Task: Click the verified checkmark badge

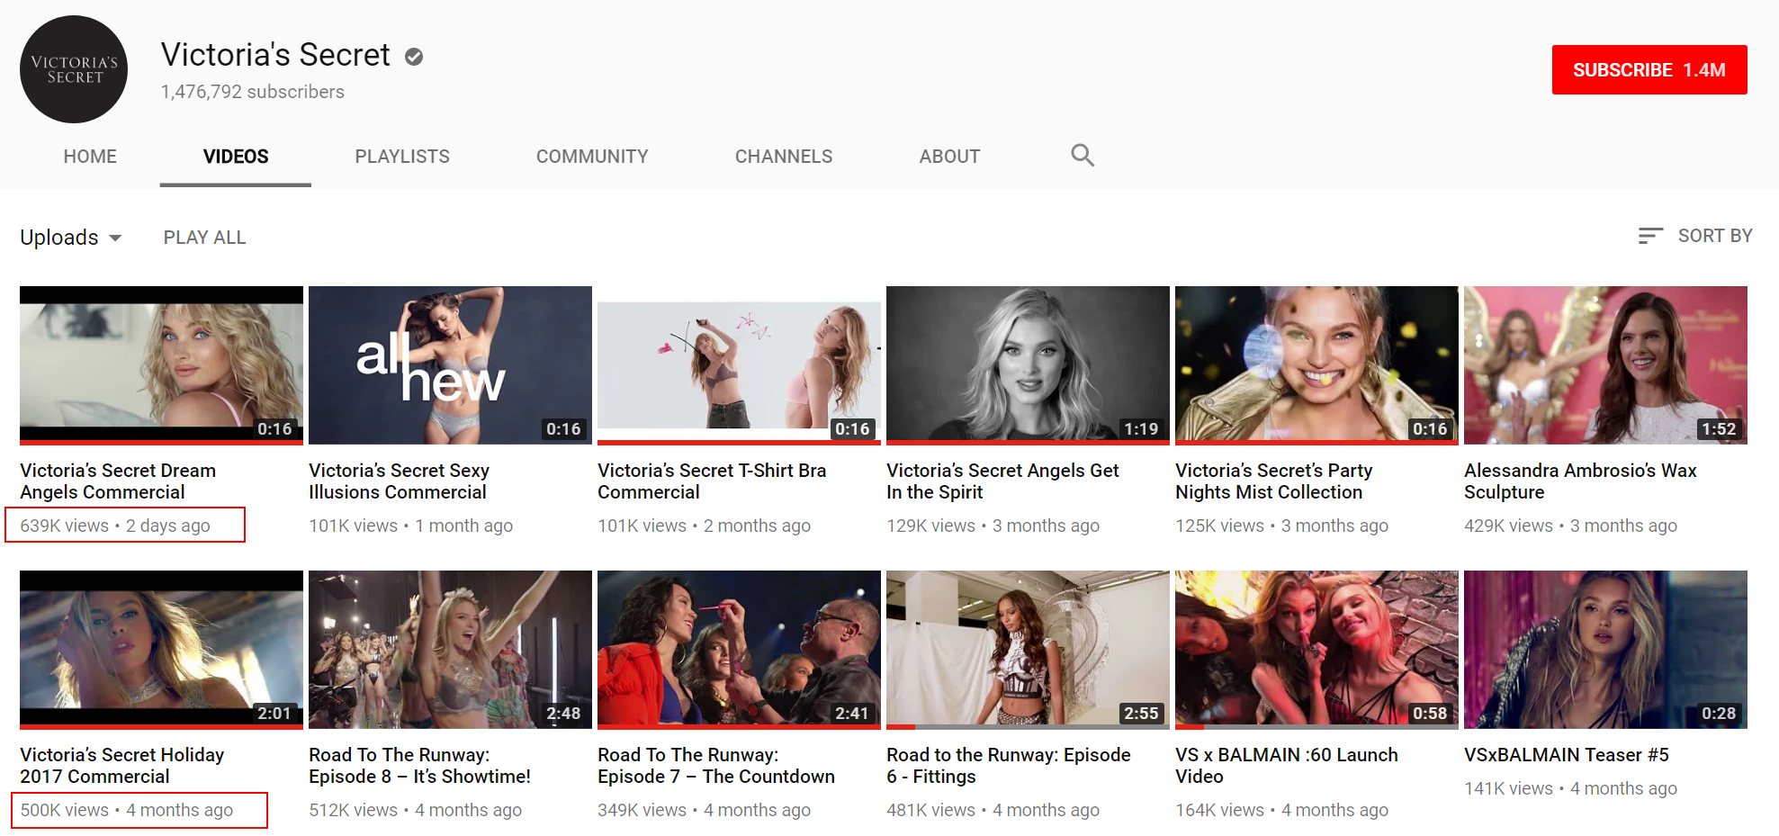Action: (414, 57)
